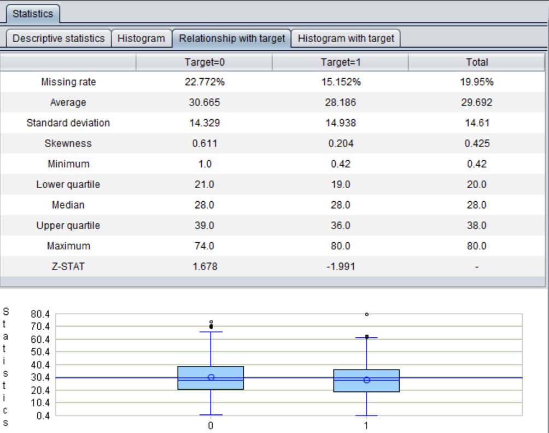Image resolution: width=549 pixels, height=433 pixels.
Task: Click the top outlier point above box 1
Action: [x=366, y=314]
